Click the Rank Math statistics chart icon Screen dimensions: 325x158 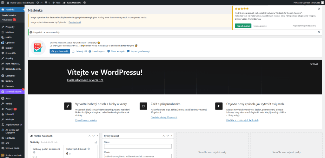click(x=96, y=142)
